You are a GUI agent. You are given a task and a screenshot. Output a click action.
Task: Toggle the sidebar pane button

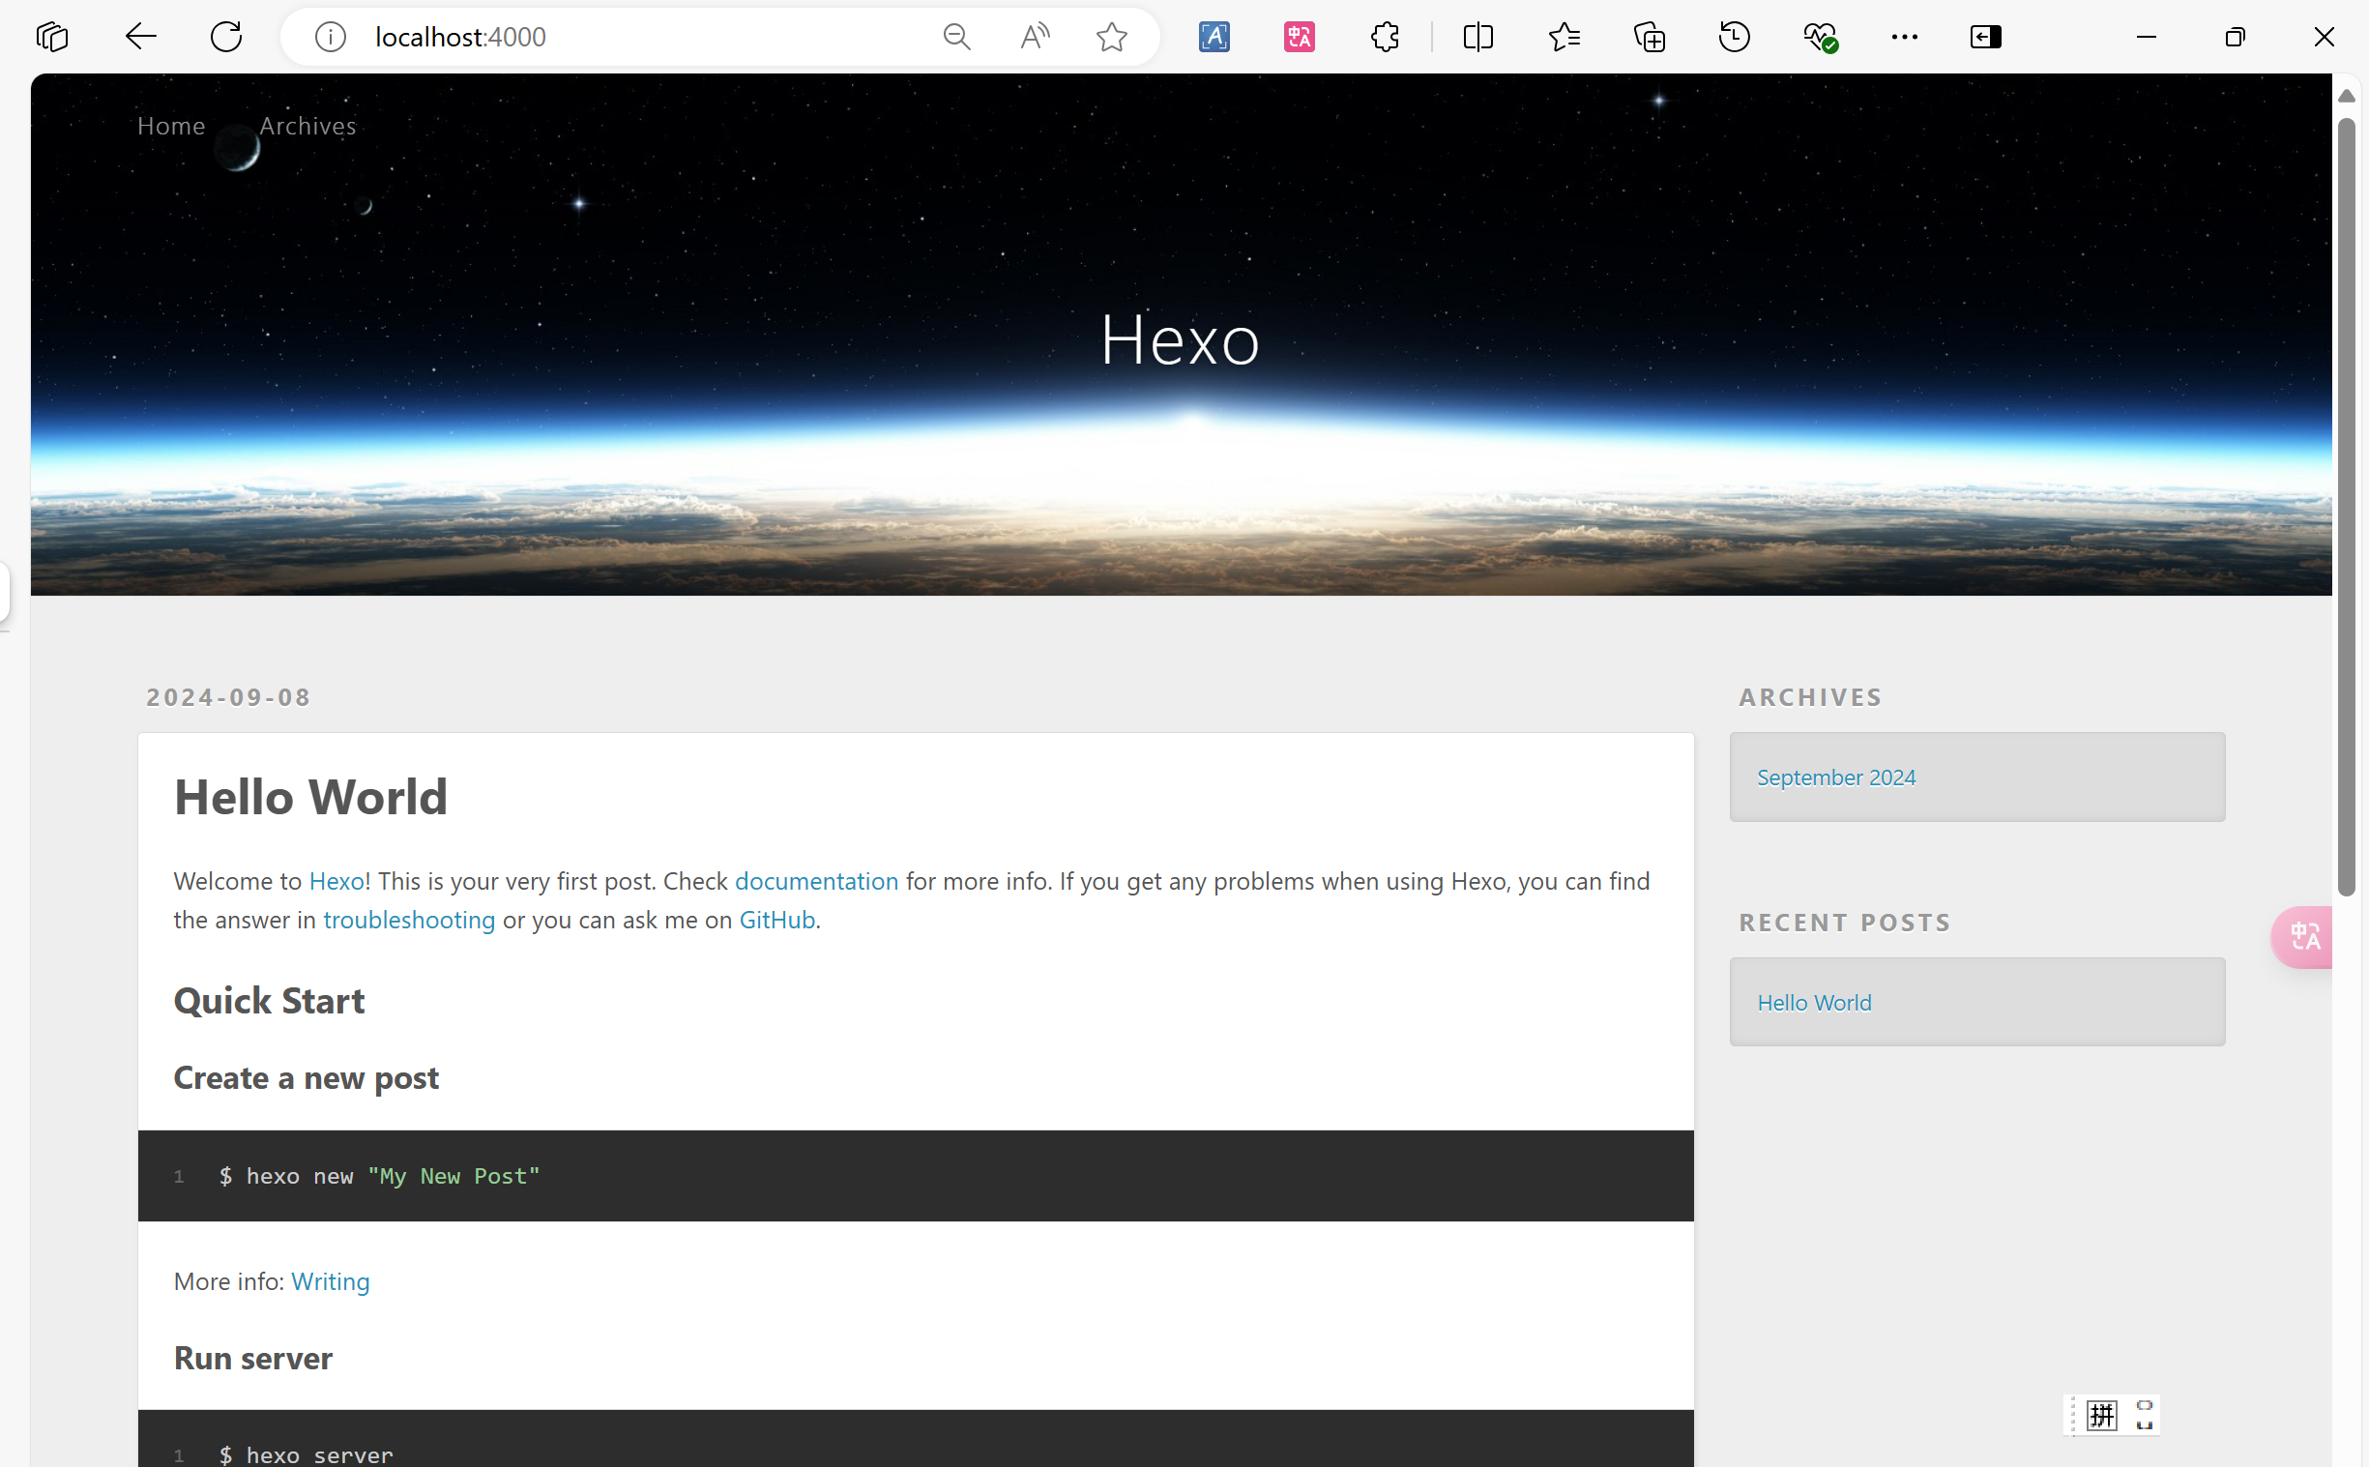click(1986, 37)
